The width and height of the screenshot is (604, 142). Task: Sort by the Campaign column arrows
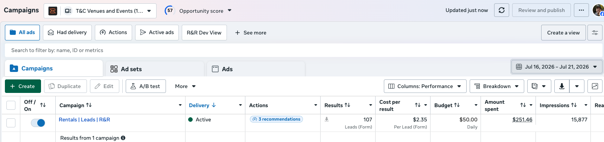coord(89,105)
